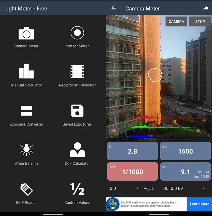Image resolution: width=212 pixels, height=216 pixels.
Task: Open EXIF Reader tag icon
Action: [27, 190]
